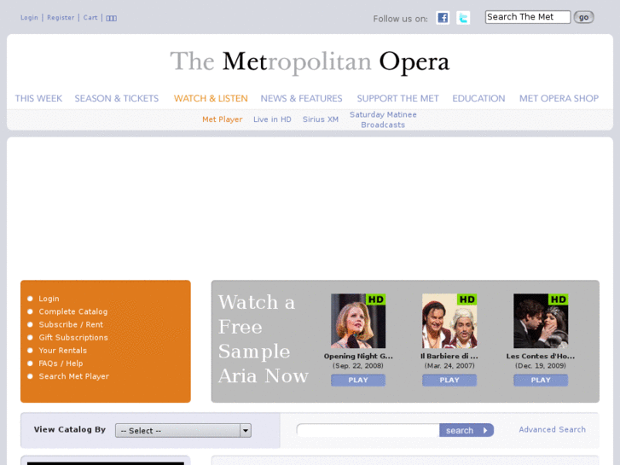Select the Met Player submenu item
This screenshot has height=465, width=620.
click(223, 119)
